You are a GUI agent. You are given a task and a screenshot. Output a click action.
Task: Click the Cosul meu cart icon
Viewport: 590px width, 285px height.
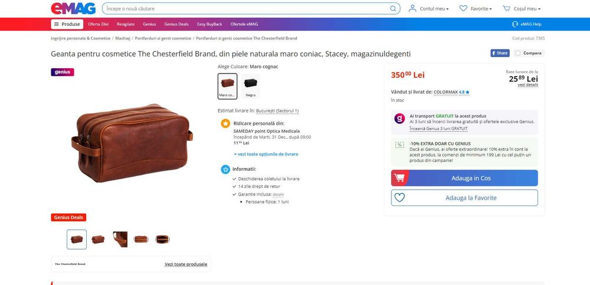click(x=506, y=9)
